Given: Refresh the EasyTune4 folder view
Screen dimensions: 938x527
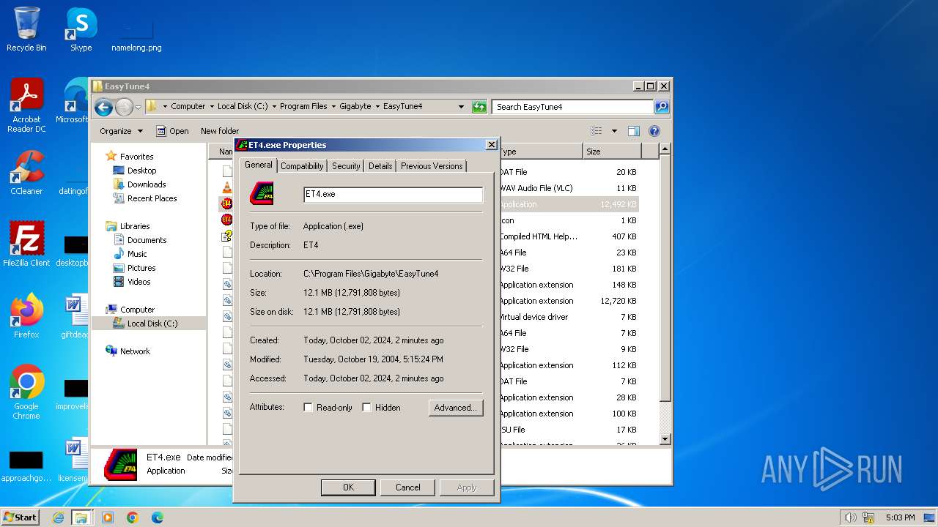Looking at the screenshot, I should pyautogui.click(x=479, y=107).
